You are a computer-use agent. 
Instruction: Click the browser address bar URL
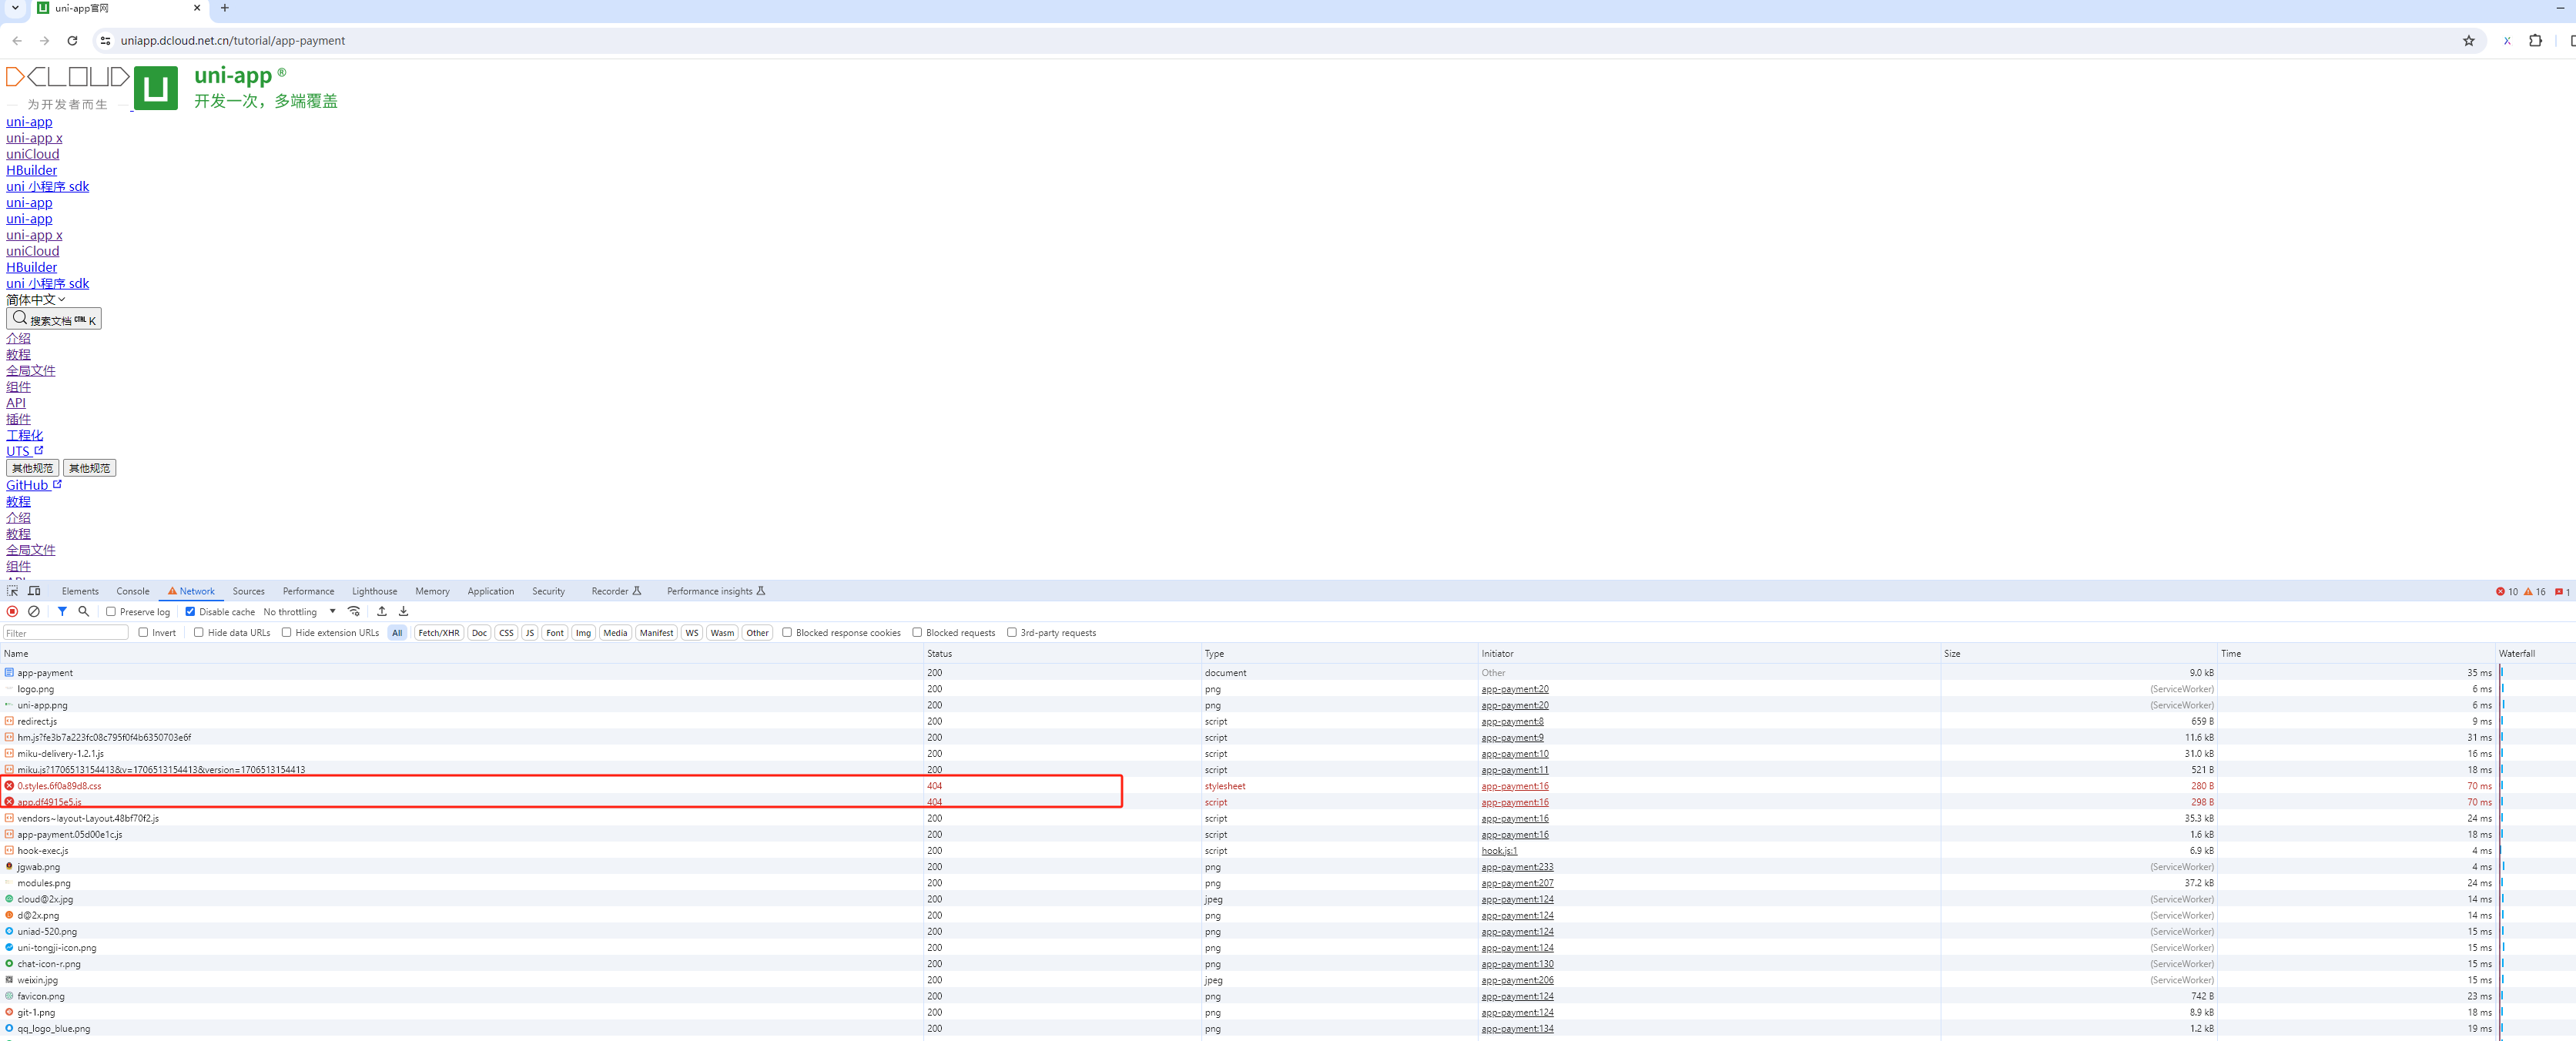[x=233, y=41]
